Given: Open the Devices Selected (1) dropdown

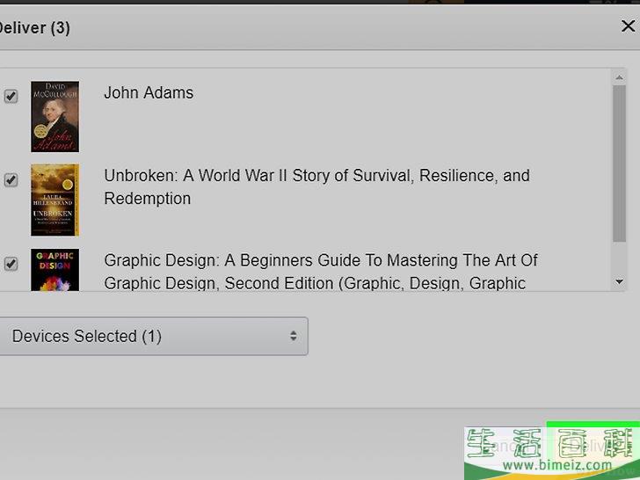Looking at the screenshot, I should [153, 337].
